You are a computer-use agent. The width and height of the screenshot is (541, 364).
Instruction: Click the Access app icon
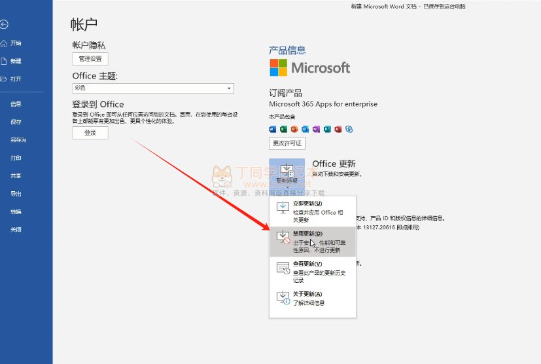(338, 129)
